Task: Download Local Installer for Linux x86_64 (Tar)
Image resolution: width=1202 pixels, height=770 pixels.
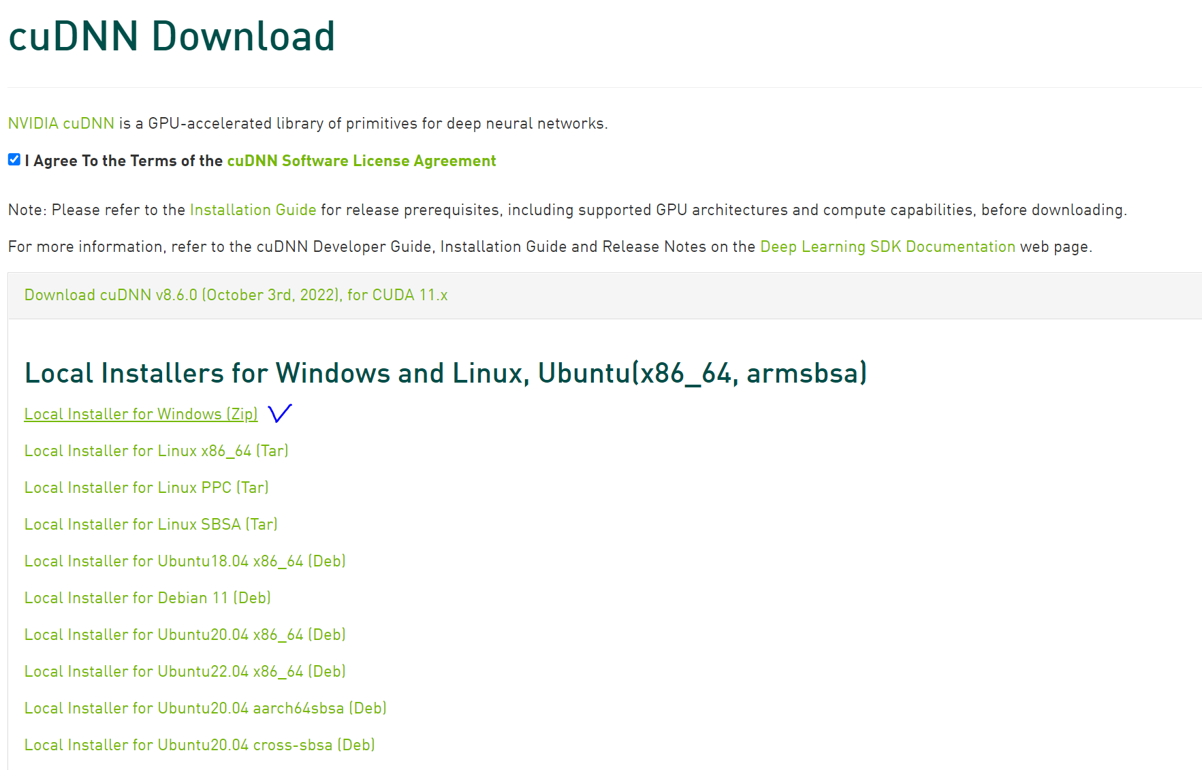Action: click(x=157, y=451)
